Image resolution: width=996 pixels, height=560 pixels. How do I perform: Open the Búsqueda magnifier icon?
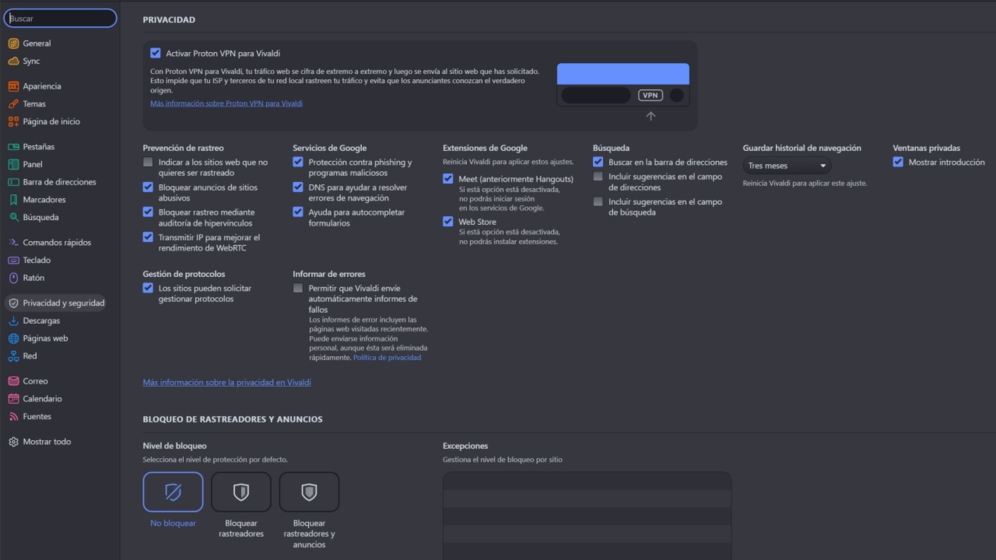coord(13,217)
